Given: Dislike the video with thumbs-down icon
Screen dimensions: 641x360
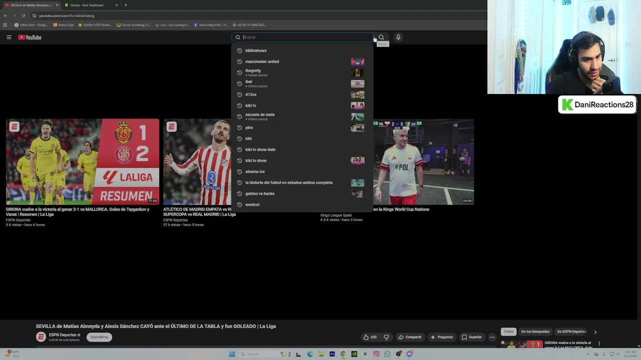Looking at the screenshot, I should point(386,337).
